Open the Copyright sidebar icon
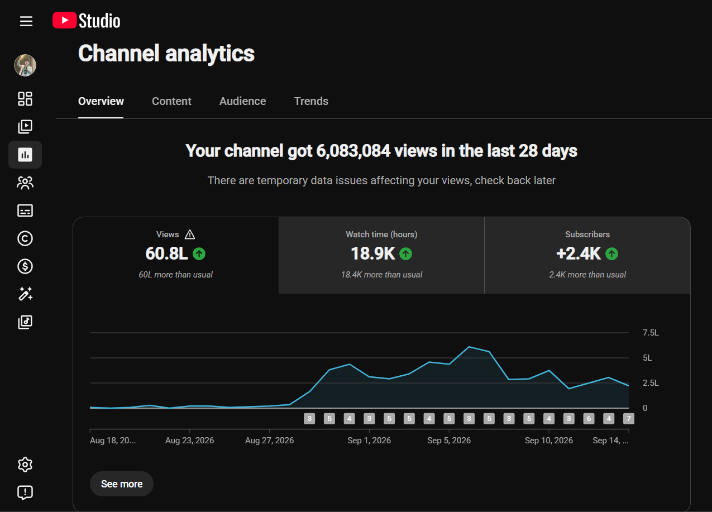Viewport: 712px width, 512px height. (x=25, y=238)
